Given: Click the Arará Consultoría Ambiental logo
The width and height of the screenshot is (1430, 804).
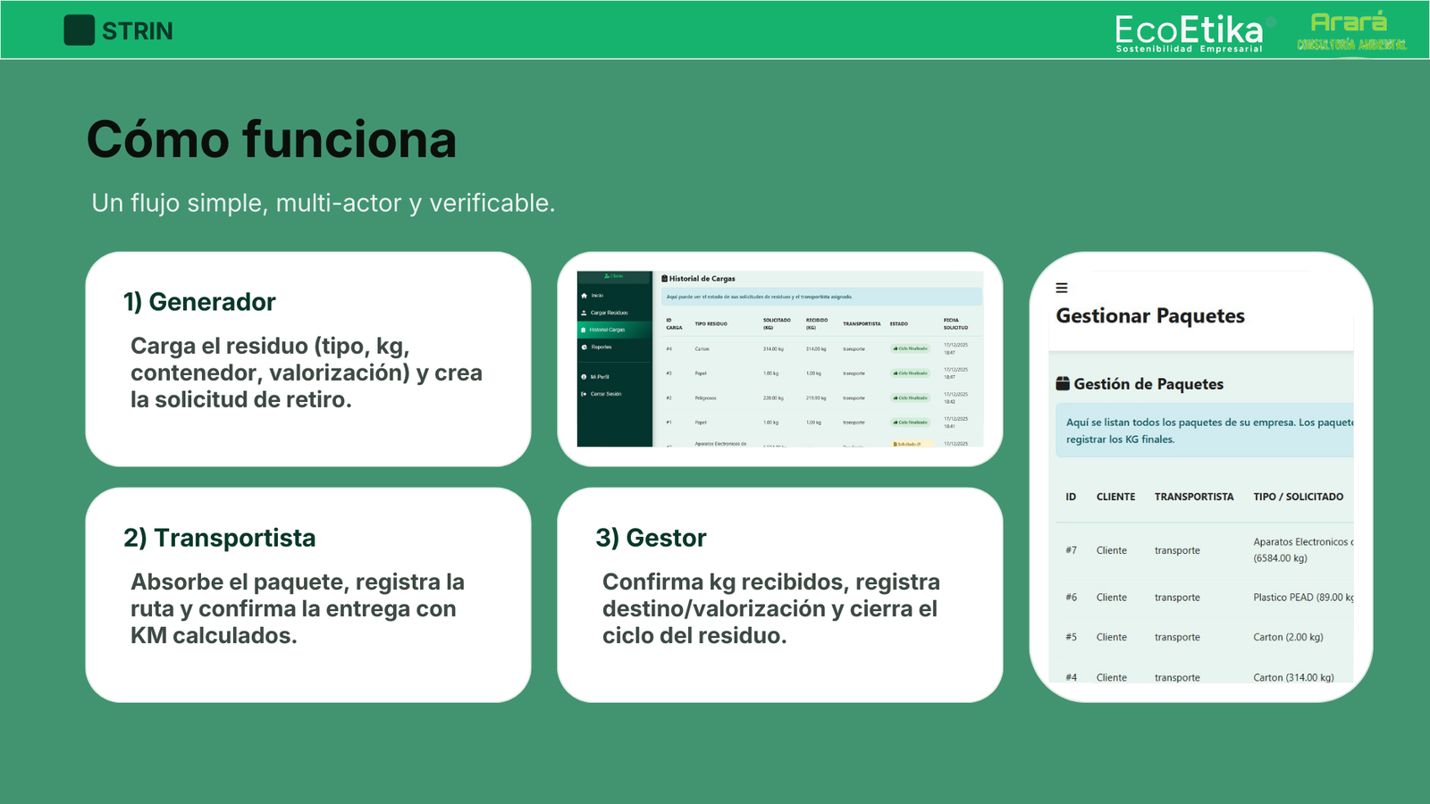Looking at the screenshot, I should coord(1350,32).
